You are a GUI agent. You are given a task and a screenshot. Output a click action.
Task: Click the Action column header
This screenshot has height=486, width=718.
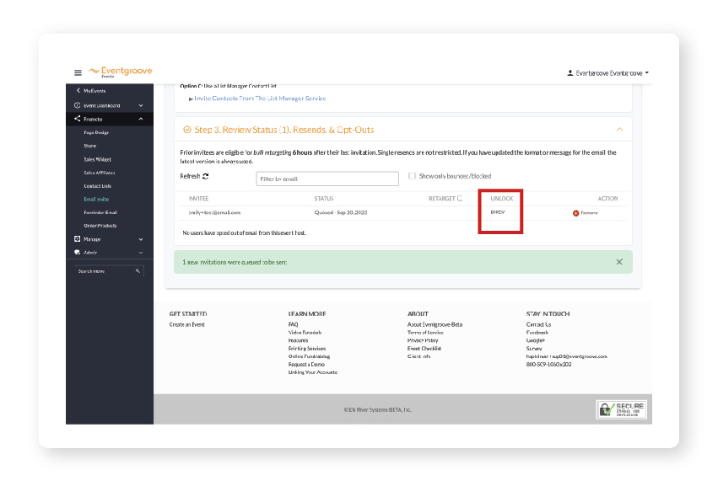(607, 199)
